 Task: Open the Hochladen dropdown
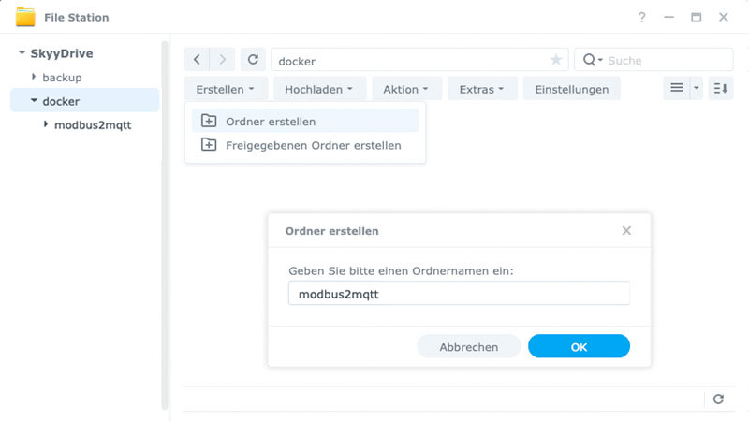click(x=318, y=89)
